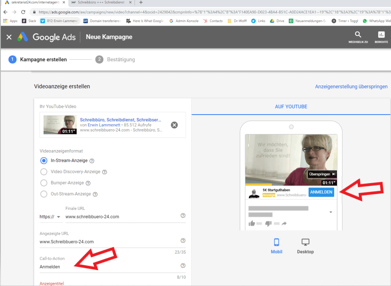Show help for Bumper-Anzeige

click(88, 183)
